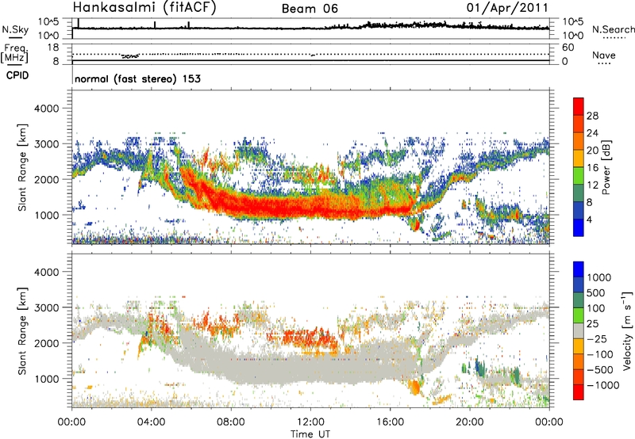This screenshot has height=439, width=635.
Task: Click the Power [dB] colorbar title
Action: click(606, 167)
